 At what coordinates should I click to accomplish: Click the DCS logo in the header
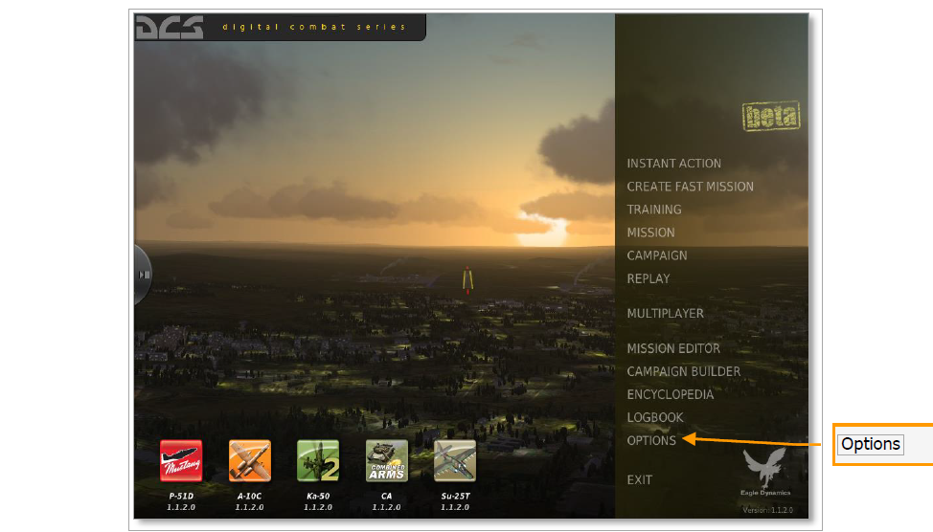coord(170,28)
